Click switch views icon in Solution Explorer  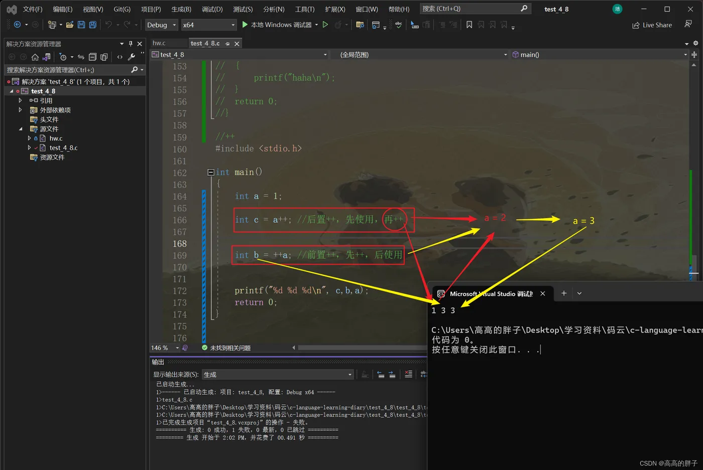[x=47, y=57]
